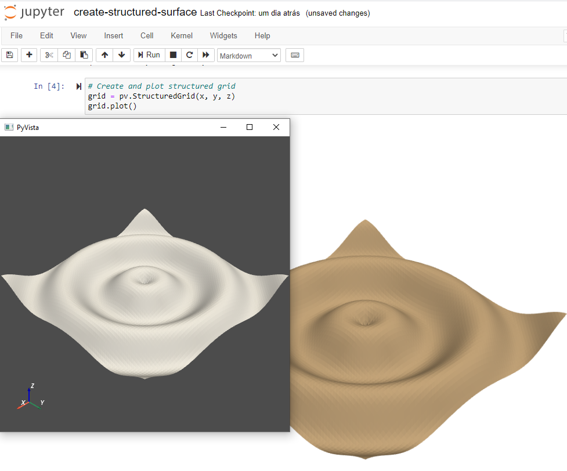This screenshot has width=567, height=471.
Task: Run the selected cell with Run button
Action: point(149,55)
